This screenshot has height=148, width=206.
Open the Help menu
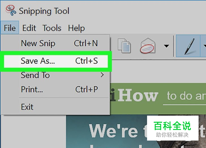(x=77, y=28)
